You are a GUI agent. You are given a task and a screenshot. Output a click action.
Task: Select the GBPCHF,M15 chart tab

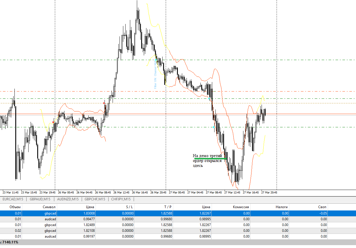click(95, 199)
